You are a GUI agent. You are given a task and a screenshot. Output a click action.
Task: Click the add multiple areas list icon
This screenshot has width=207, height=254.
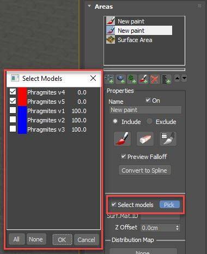tap(166, 79)
